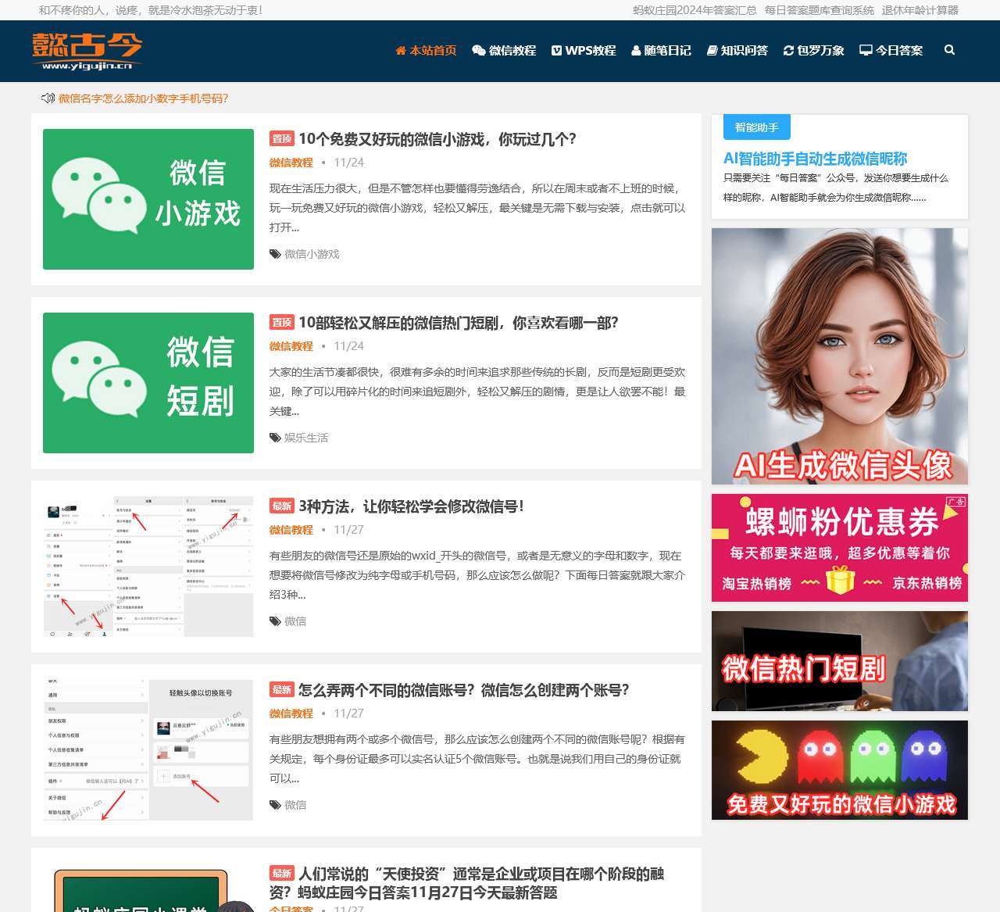Viewport: 1000px width, 912px height.
Task: Open the 微信教程 navigation menu item
Action: point(504,50)
